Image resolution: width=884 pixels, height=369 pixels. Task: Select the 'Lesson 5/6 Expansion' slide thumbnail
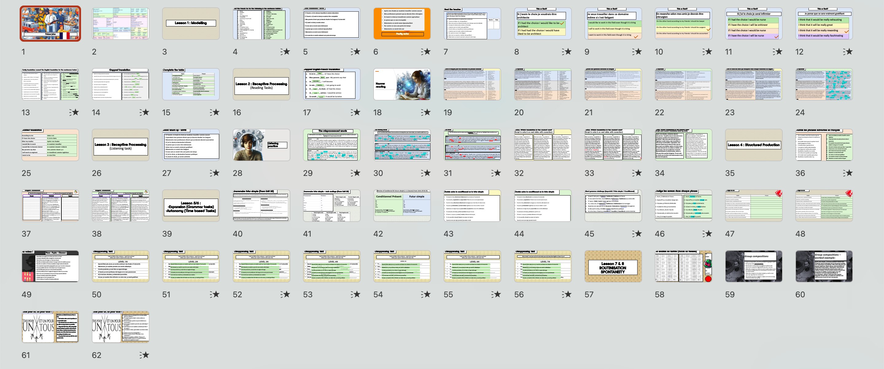(191, 206)
